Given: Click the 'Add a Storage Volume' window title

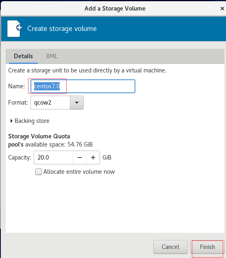Looking at the screenshot, I should (115, 9).
